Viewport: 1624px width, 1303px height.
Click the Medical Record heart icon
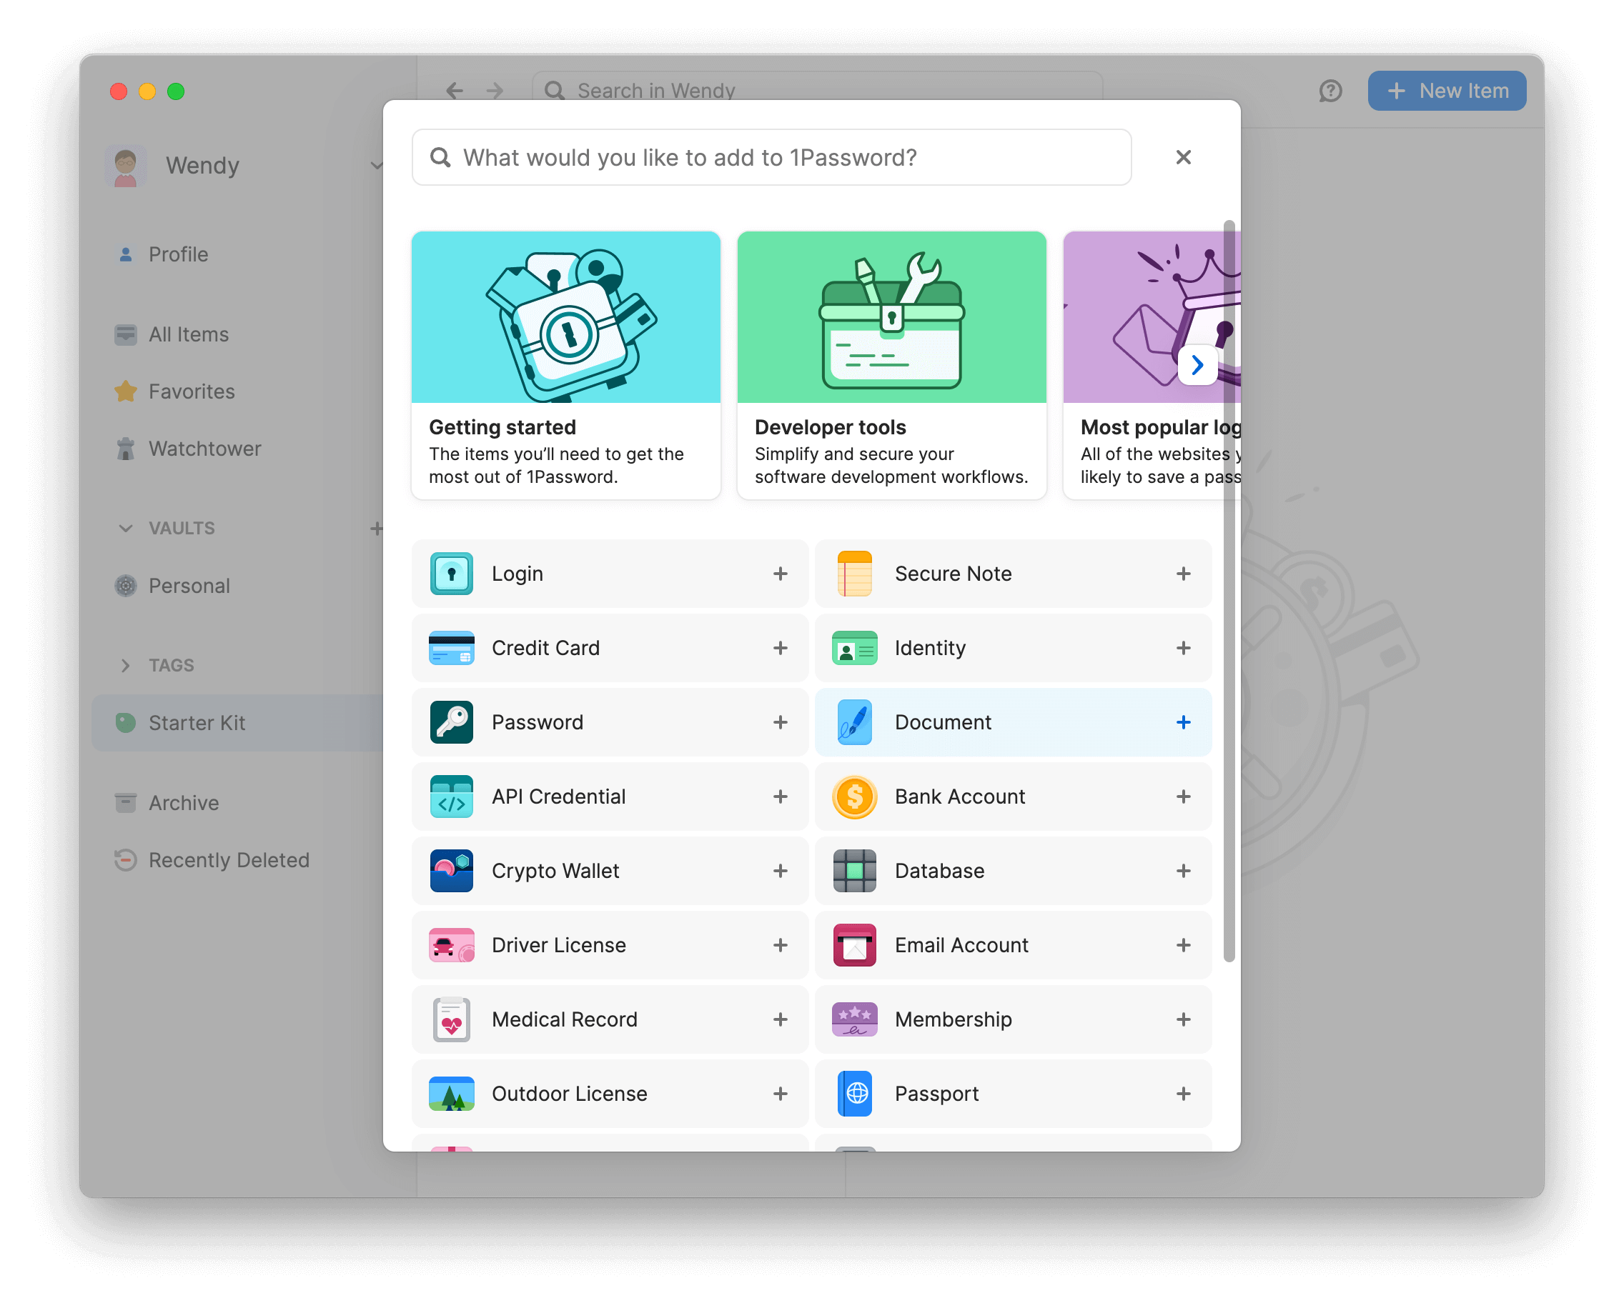point(451,1020)
